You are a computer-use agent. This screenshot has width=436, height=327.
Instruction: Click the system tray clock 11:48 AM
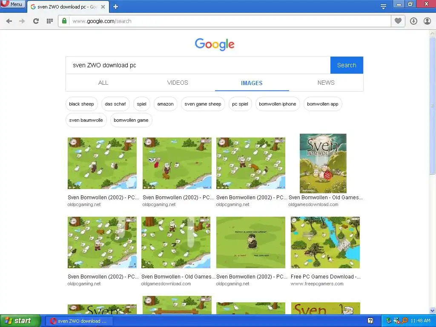420,321
